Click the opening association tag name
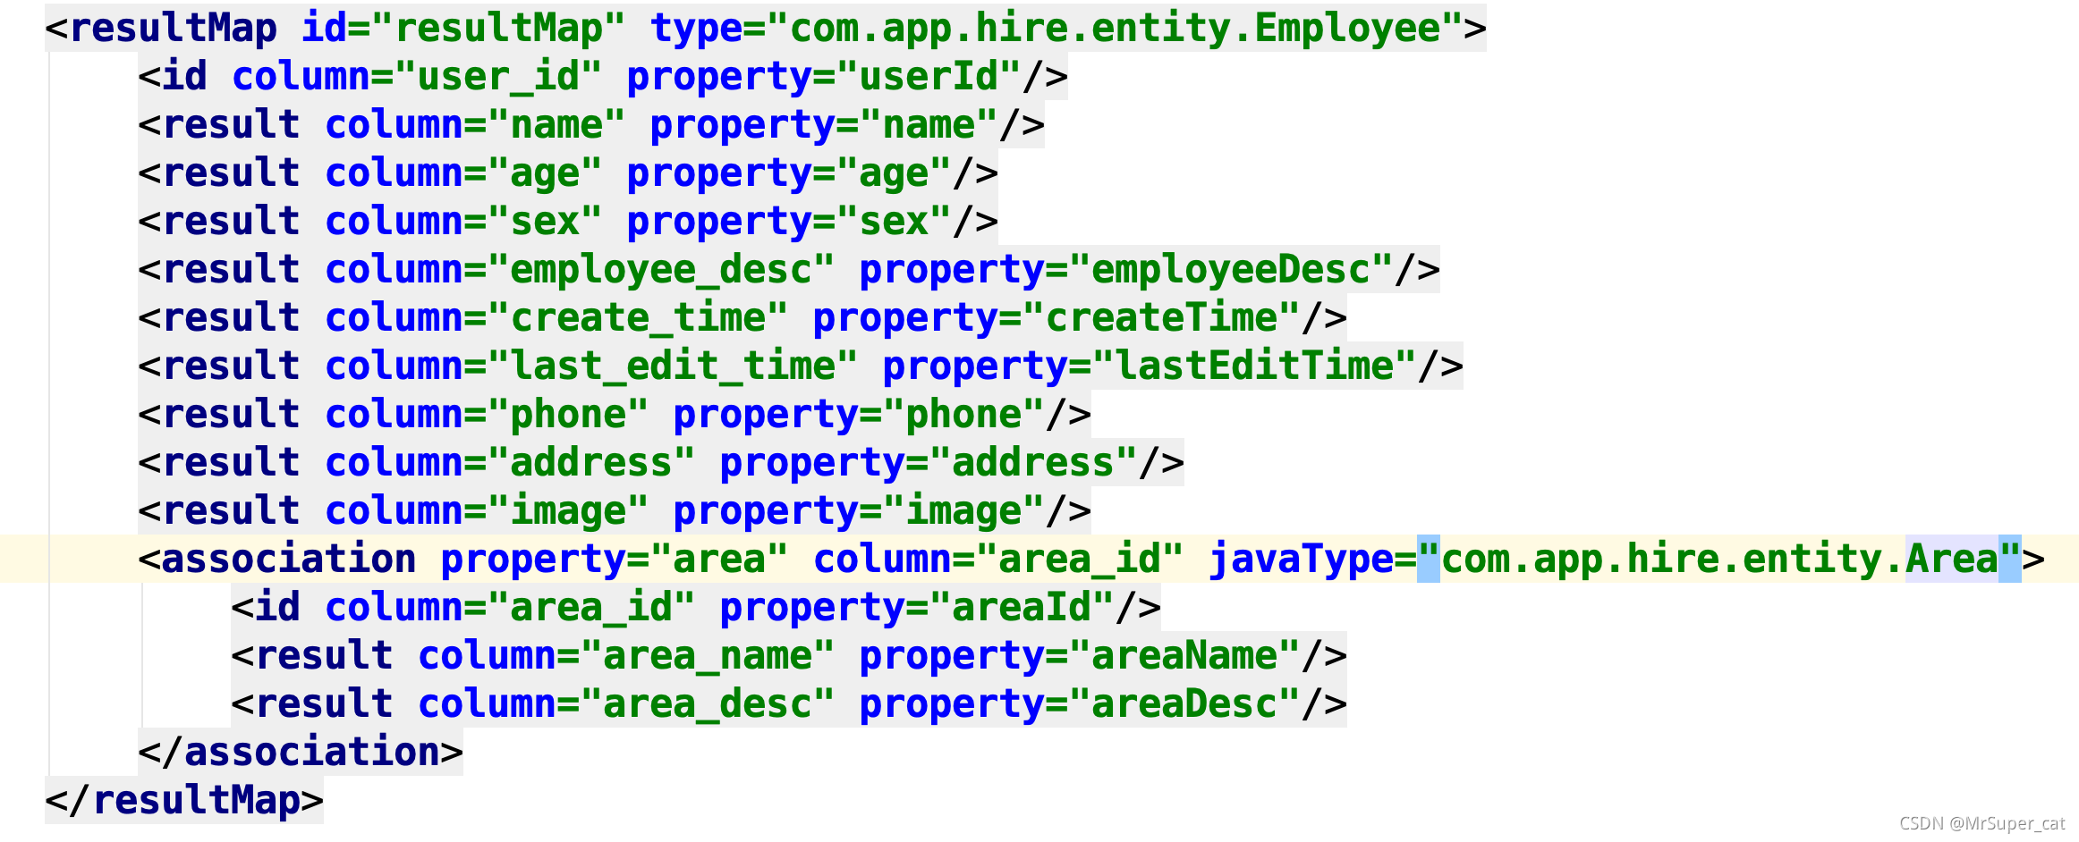 (289, 560)
